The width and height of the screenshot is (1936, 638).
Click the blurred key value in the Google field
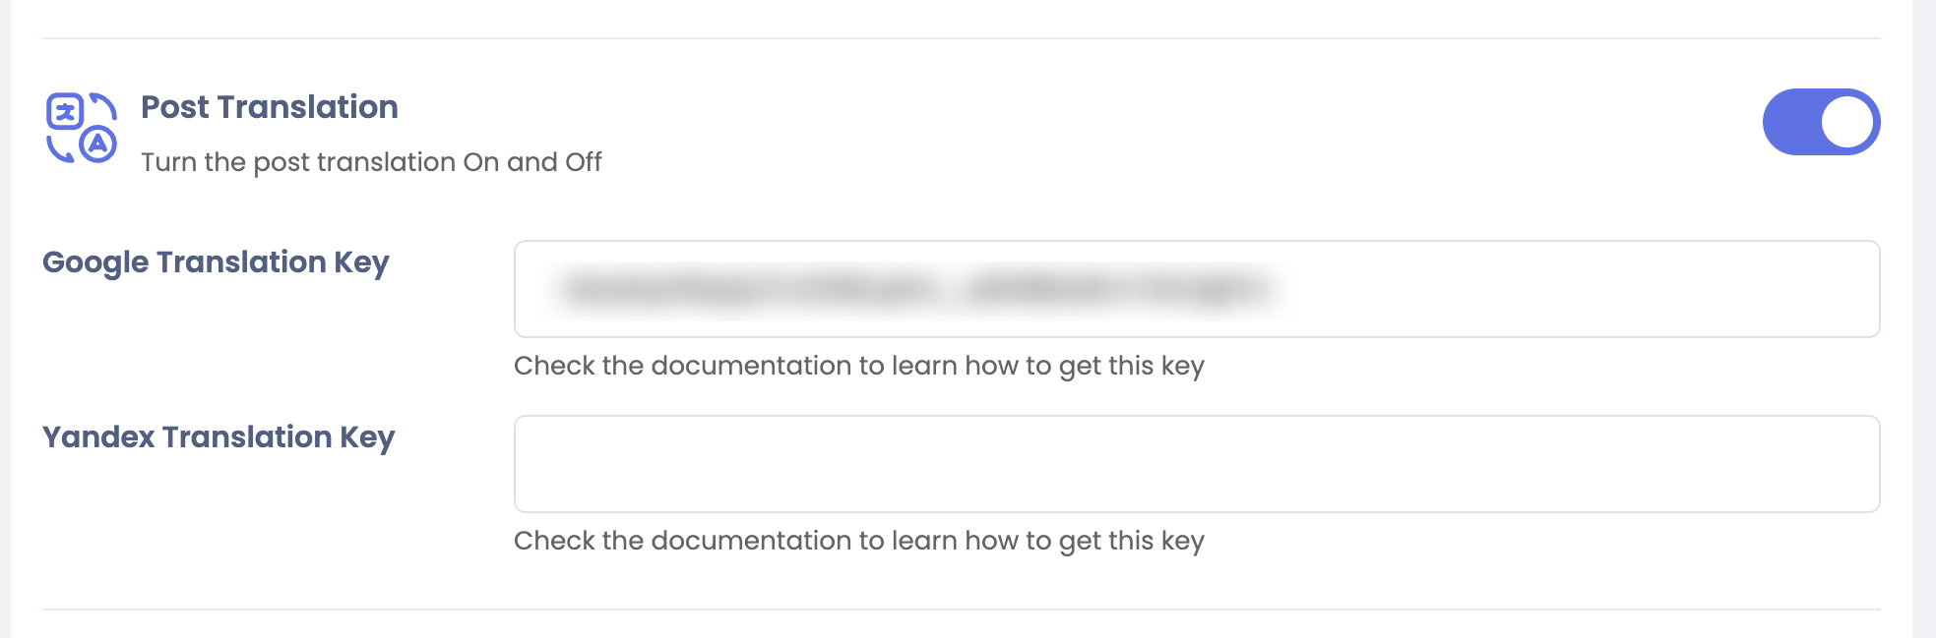[915, 289]
